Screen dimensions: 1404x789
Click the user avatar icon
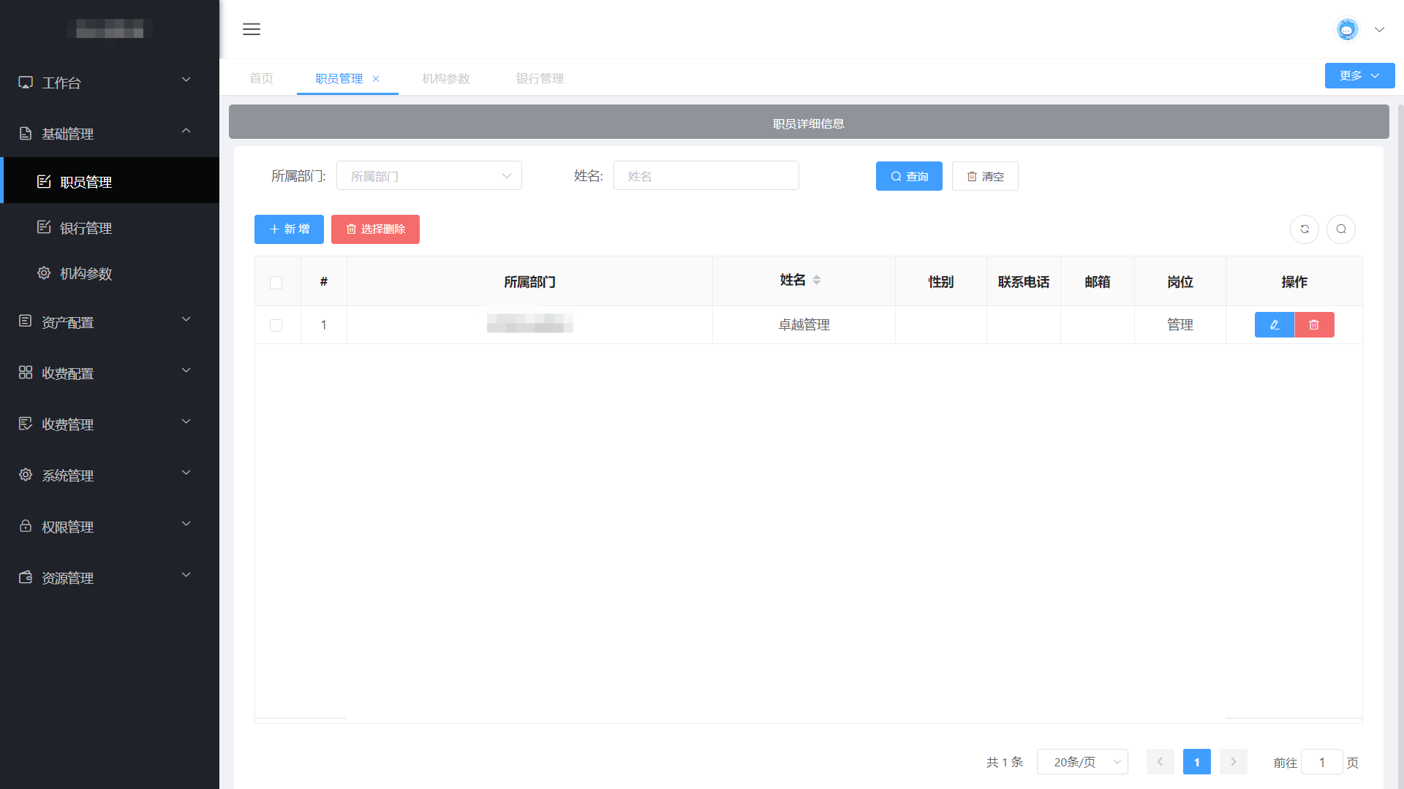click(x=1347, y=29)
